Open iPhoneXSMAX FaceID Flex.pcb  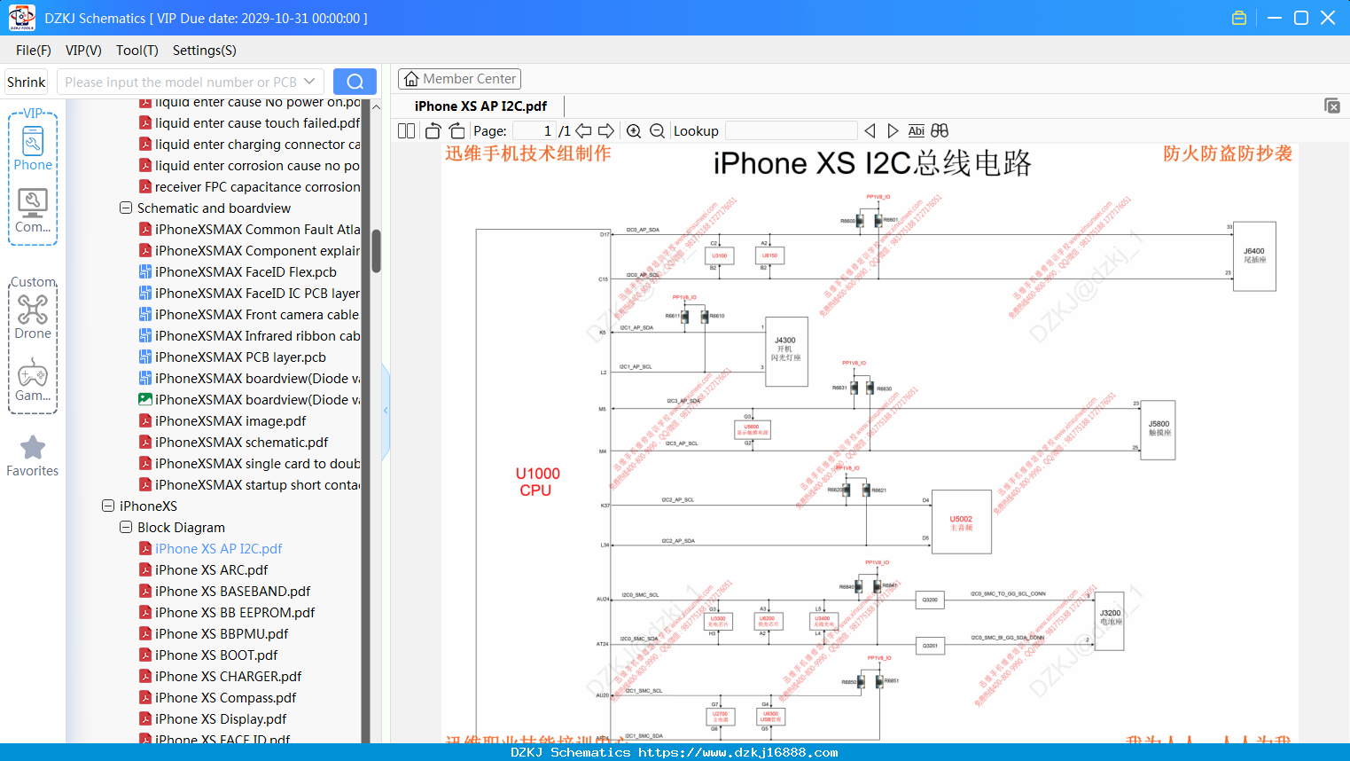(x=246, y=272)
